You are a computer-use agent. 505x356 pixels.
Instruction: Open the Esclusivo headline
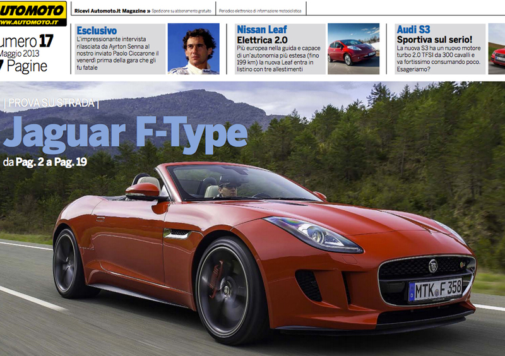97,30
